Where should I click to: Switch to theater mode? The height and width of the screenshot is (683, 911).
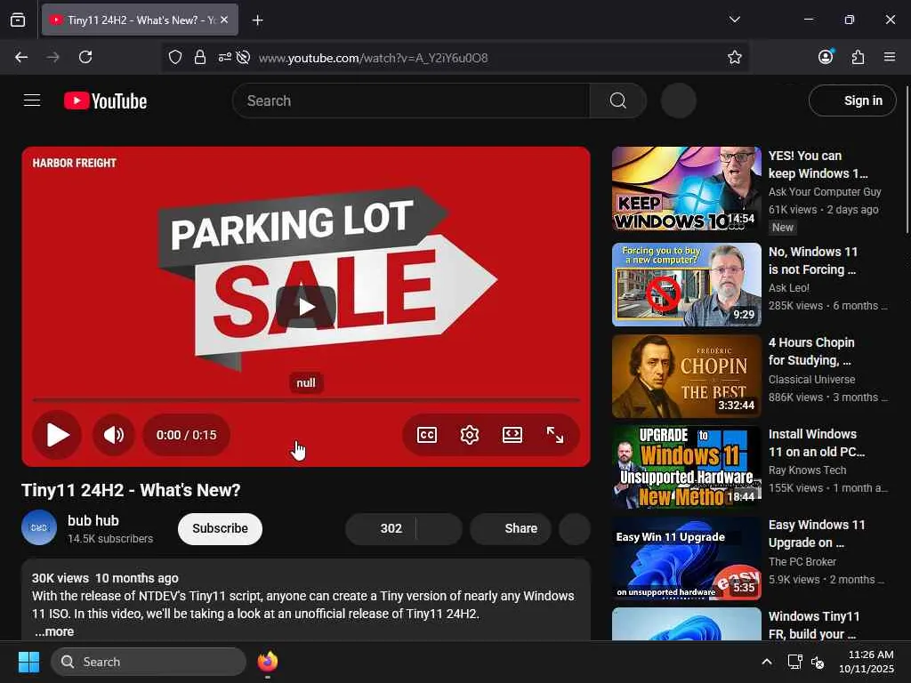[512, 434]
